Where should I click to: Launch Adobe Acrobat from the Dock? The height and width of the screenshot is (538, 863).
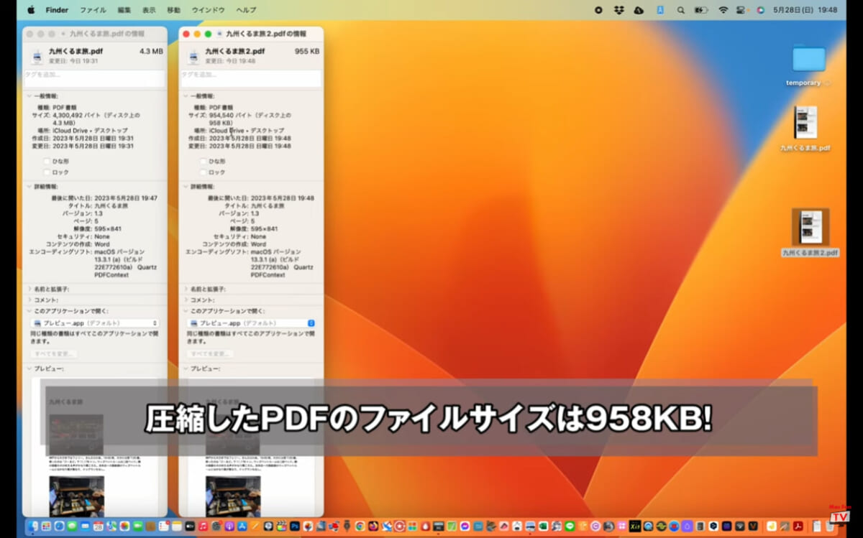pos(798,527)
